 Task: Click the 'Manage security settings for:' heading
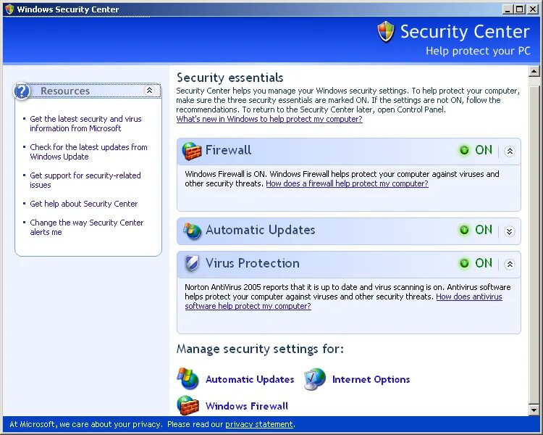tap(260, 349)
